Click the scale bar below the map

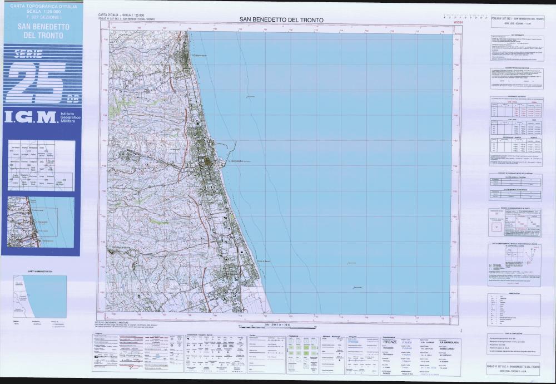(277, 326)
